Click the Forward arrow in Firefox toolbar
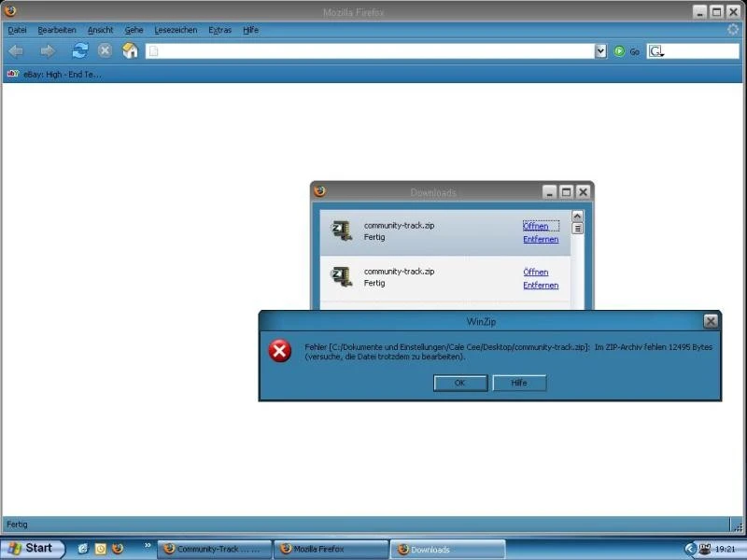 [x=47, y=51]
